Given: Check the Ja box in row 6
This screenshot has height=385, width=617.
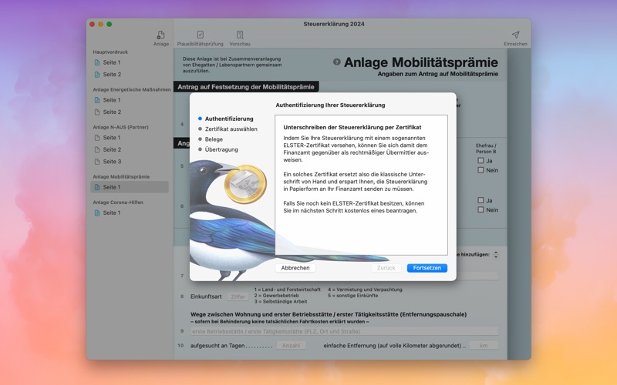Looking at the screenshot, I should coord(480,200).
